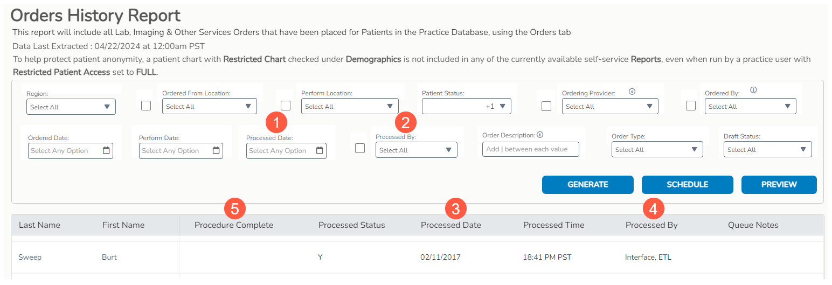Toggle the checkbox beside Ordered By

(x=691, y=106)
